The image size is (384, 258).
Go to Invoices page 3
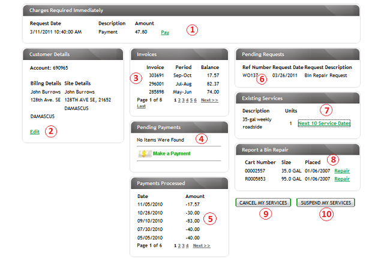183,100
